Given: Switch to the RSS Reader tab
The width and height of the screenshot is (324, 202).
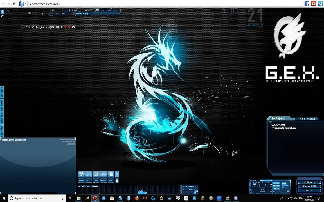Looking at the screenshot, I should tap(307, 119).
